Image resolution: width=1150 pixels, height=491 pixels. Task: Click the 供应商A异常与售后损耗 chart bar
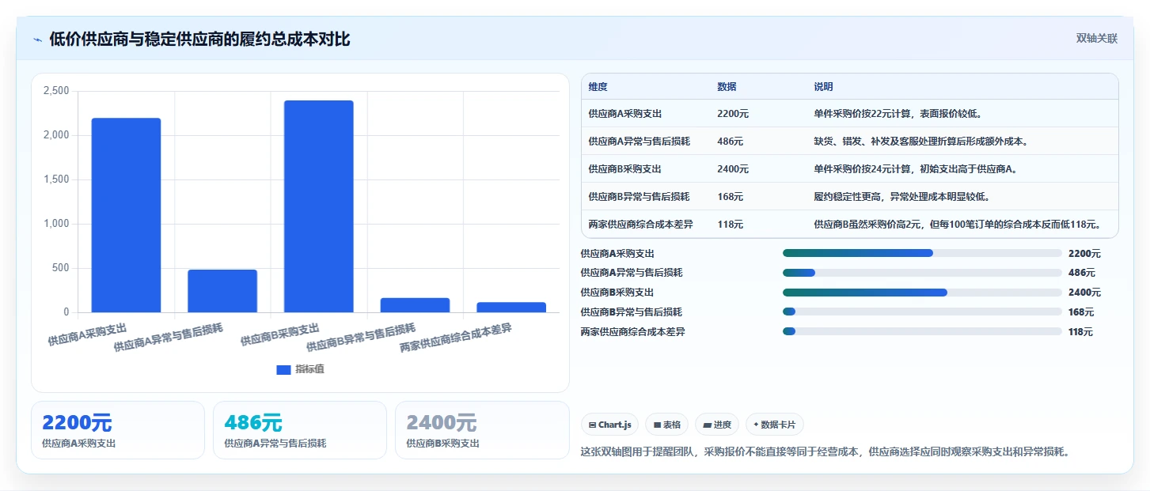[222, 291]
